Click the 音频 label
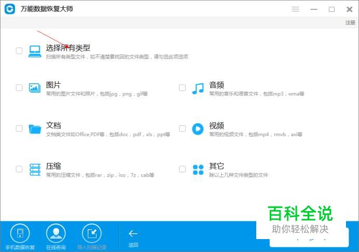Viewport: 359px width, 252px height. point(216,85)
